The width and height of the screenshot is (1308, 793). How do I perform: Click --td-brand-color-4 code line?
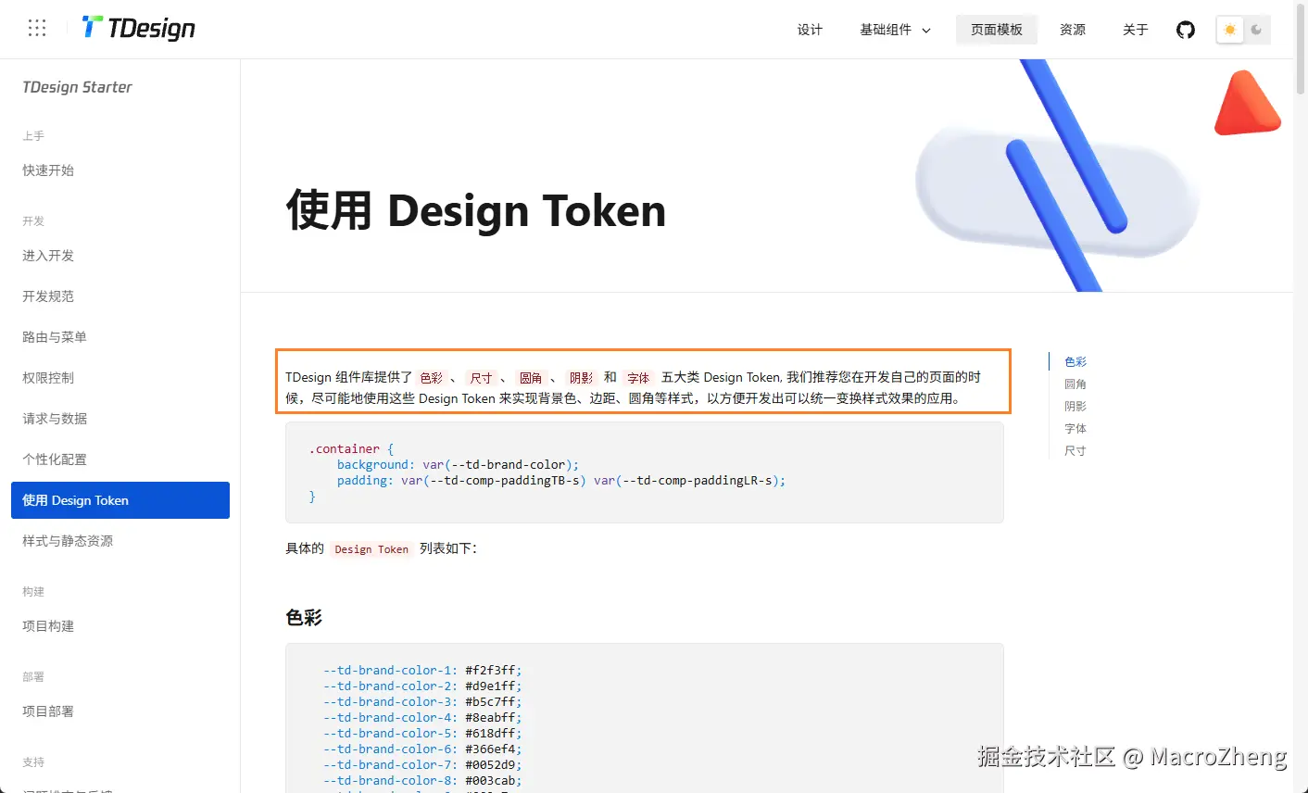(422, 717)
